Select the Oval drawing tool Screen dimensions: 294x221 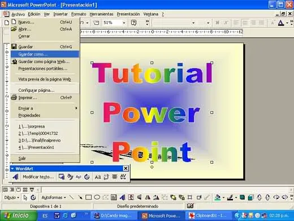click(97, 198)
